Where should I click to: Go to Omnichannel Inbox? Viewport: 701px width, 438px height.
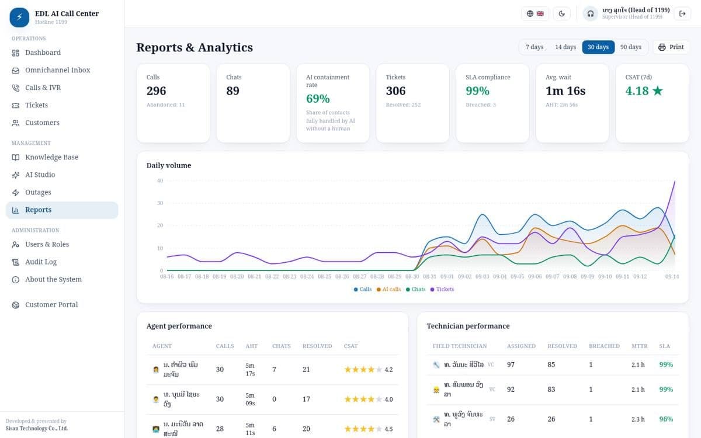62,70
